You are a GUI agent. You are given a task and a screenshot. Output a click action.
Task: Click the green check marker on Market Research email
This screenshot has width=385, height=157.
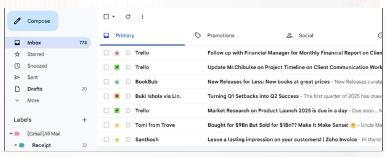(x=117, y=111)
